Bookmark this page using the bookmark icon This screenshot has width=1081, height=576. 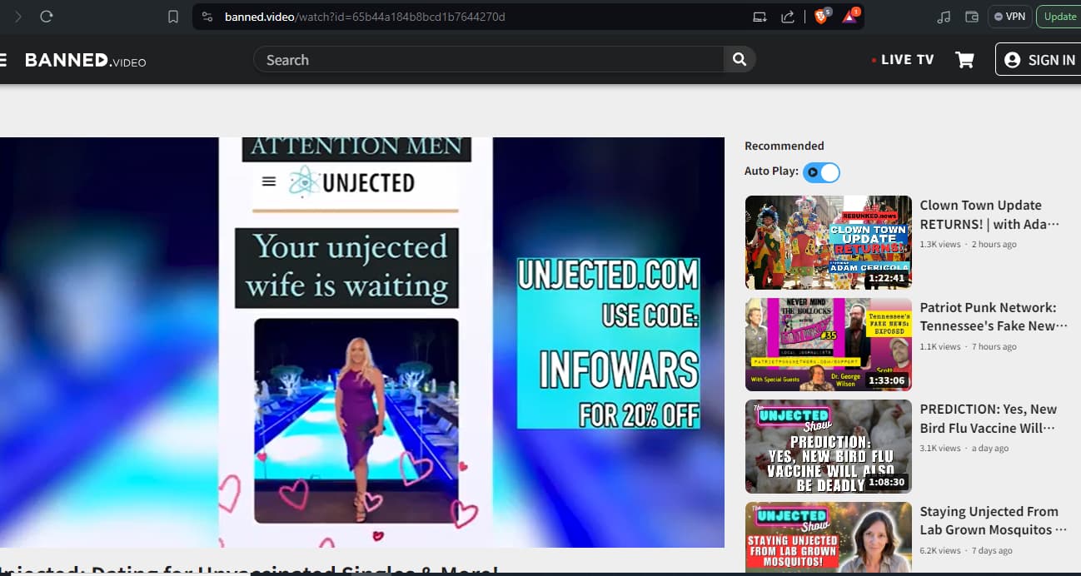point(173,17)
